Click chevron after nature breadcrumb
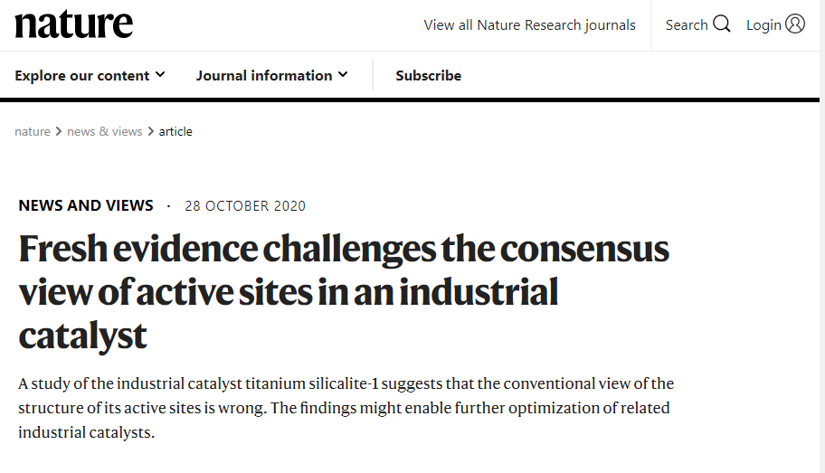The height and width of the screenshot is (473, 825). 59,131
